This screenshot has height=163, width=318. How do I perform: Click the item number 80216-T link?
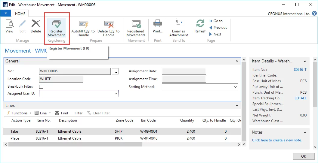pyautogui.click(x=300, y=70)
